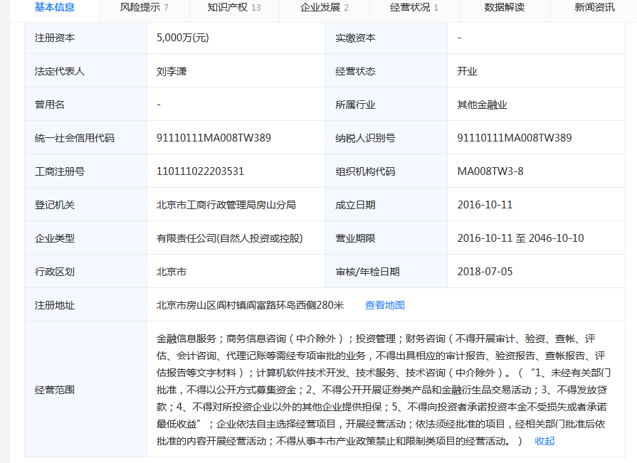Click the 经营状态 label cell
This screenshot has width=637, height=463.
coord(386,71)
